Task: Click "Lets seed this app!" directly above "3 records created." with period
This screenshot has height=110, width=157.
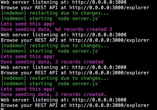Action: click(28, 89)
